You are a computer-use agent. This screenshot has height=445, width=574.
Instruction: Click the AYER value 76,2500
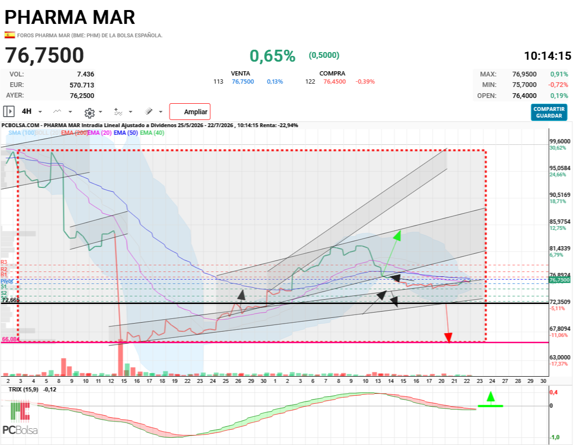82,95
